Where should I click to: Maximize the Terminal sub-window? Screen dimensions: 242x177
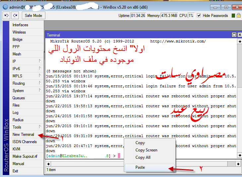coord(234,35)
